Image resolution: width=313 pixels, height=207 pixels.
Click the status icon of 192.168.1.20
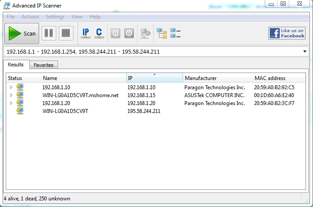coord(20,103)
